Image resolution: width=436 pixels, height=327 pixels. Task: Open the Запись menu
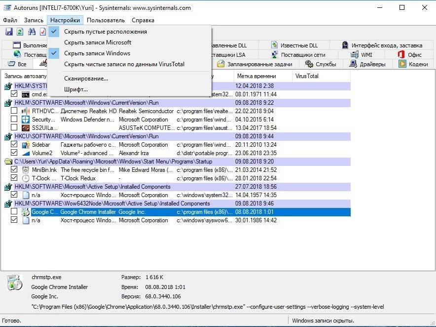click(x=34, y=20)
